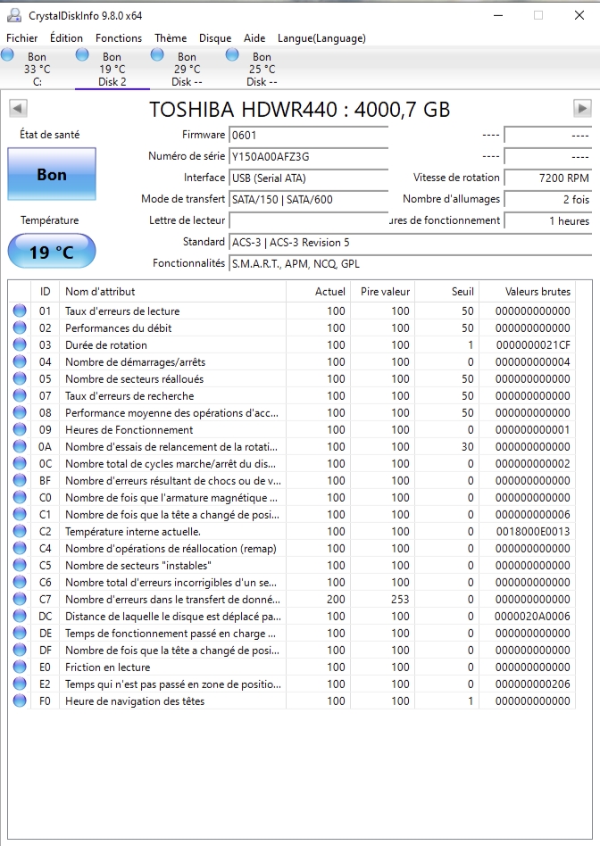Open the Aide menu

point(254,38)
